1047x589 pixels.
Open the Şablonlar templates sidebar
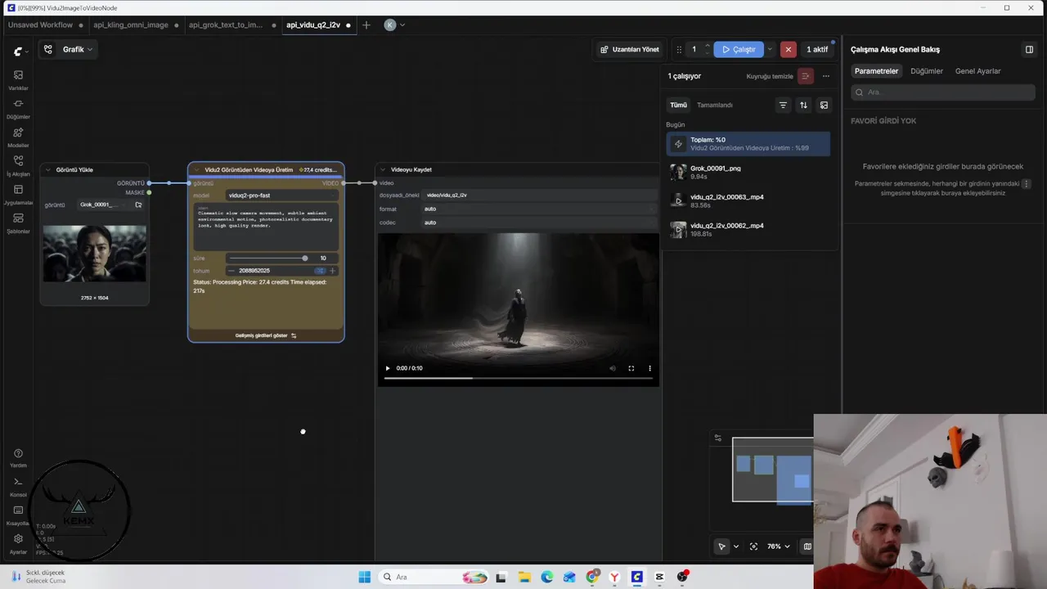click(18, 223)
